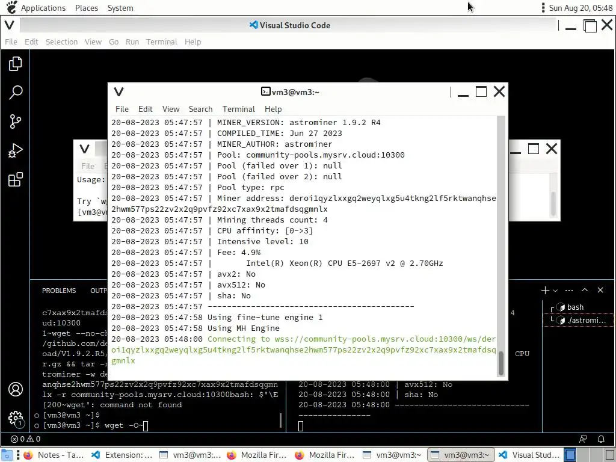This screenshot has height=462, width=616.
Task: Open window menu of front vm3@vm3 terminal
Action: click(x=119, y=92)
